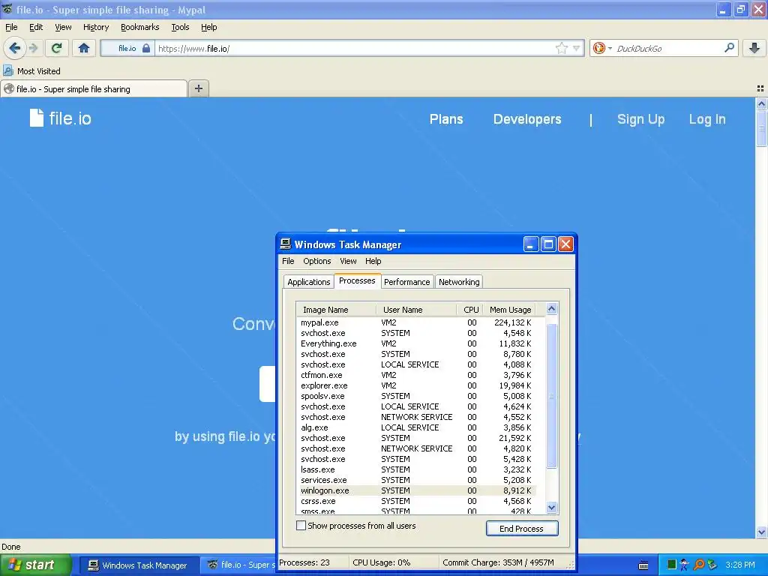Open the Plans link on file.io
This screenshot has height=576, width=768.
[x=446, y=119]
